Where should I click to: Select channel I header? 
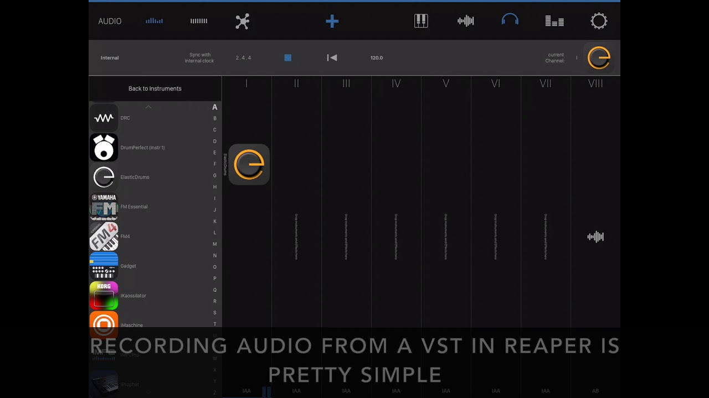[x=246, y=83]
